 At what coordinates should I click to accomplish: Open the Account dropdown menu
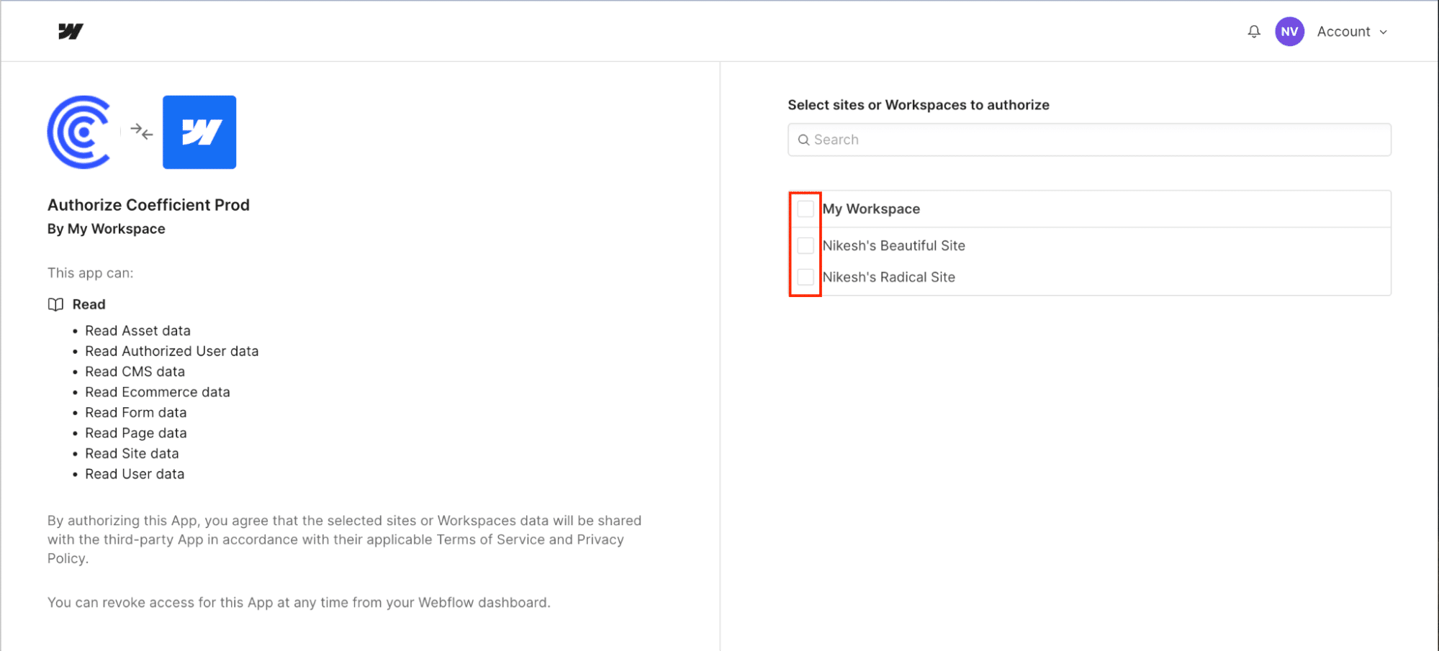coord(1352,32)
